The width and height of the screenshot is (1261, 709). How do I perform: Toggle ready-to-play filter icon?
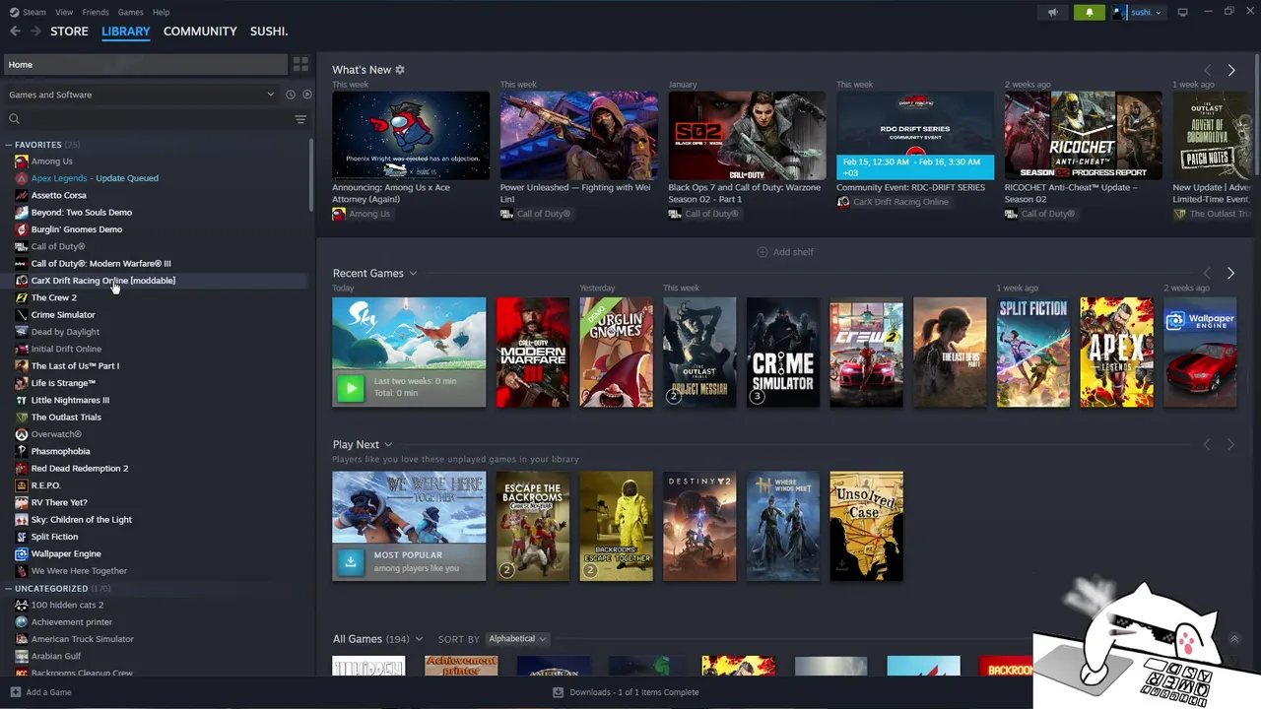306,95
